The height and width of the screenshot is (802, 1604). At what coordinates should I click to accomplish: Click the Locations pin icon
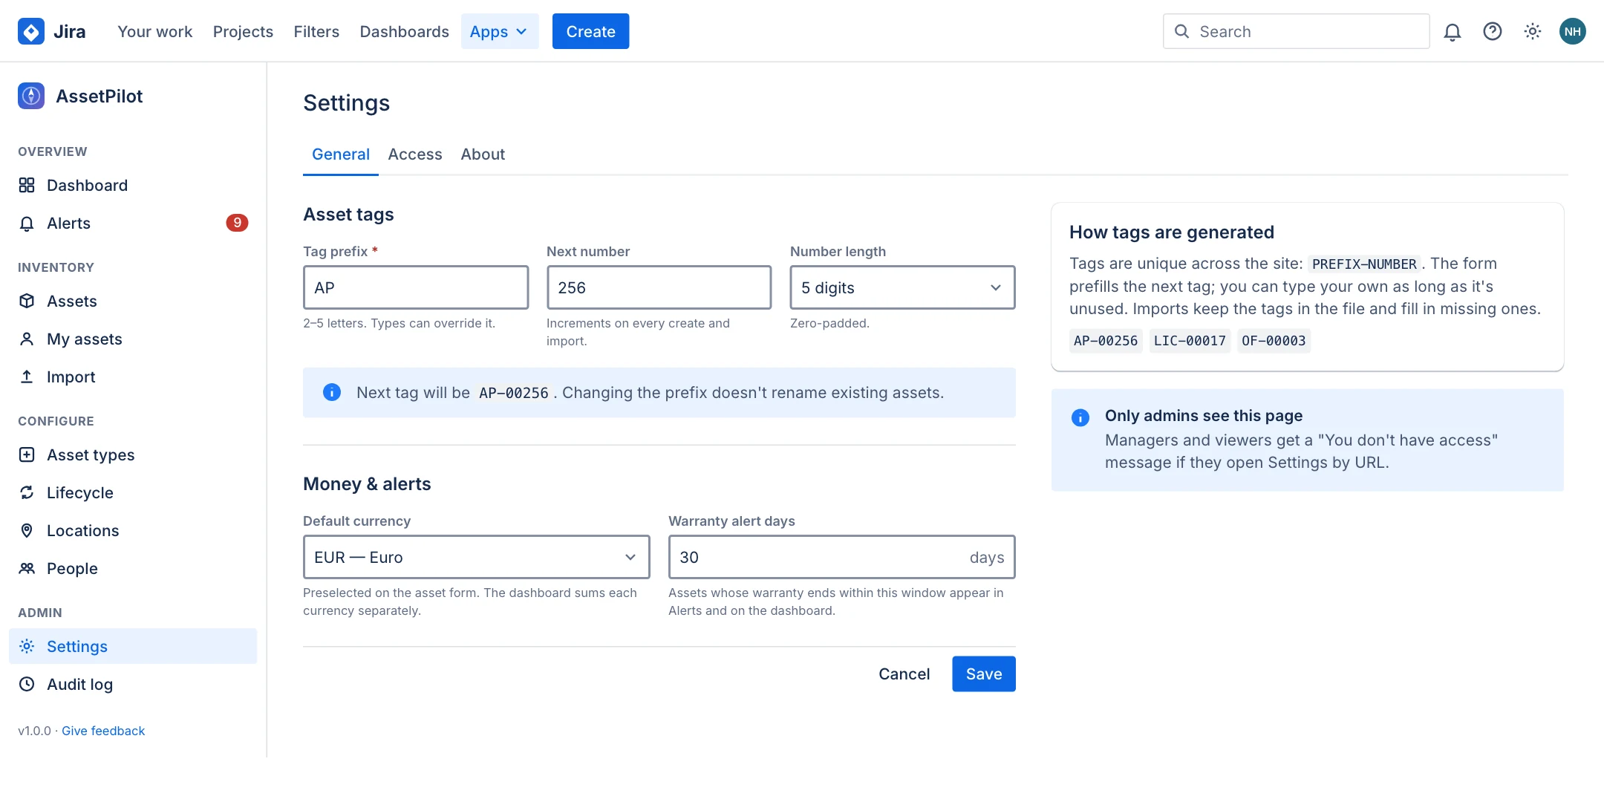27,530
